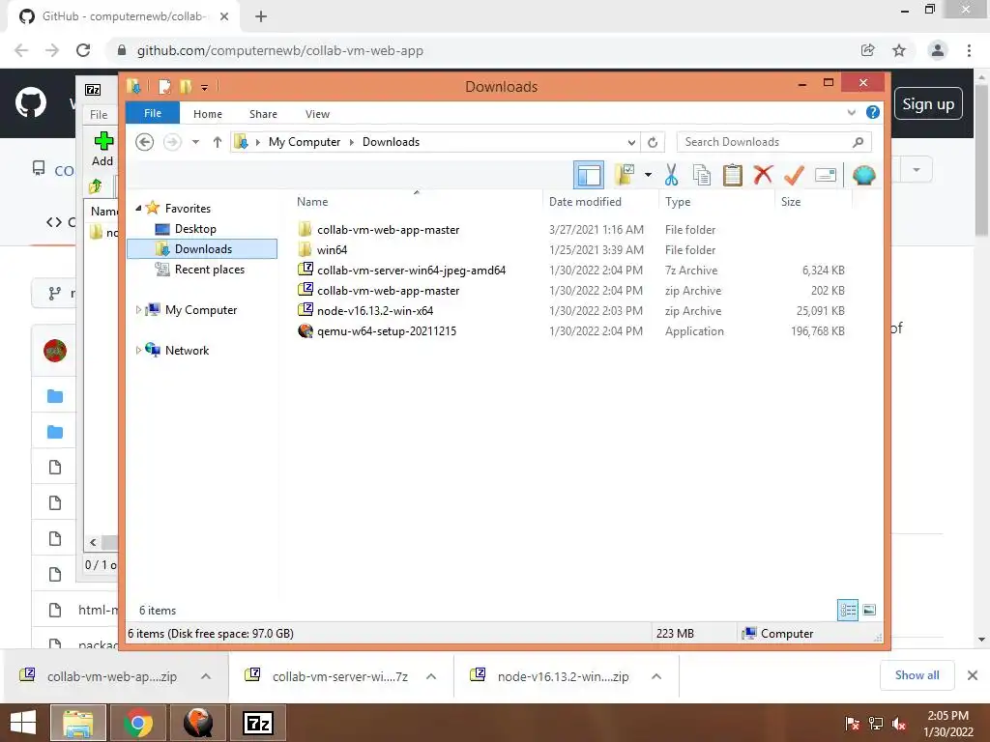Screen dimensions: 990x742
Task: Expand the ribbon with the chevron
Action: click(x=851, y=112)
